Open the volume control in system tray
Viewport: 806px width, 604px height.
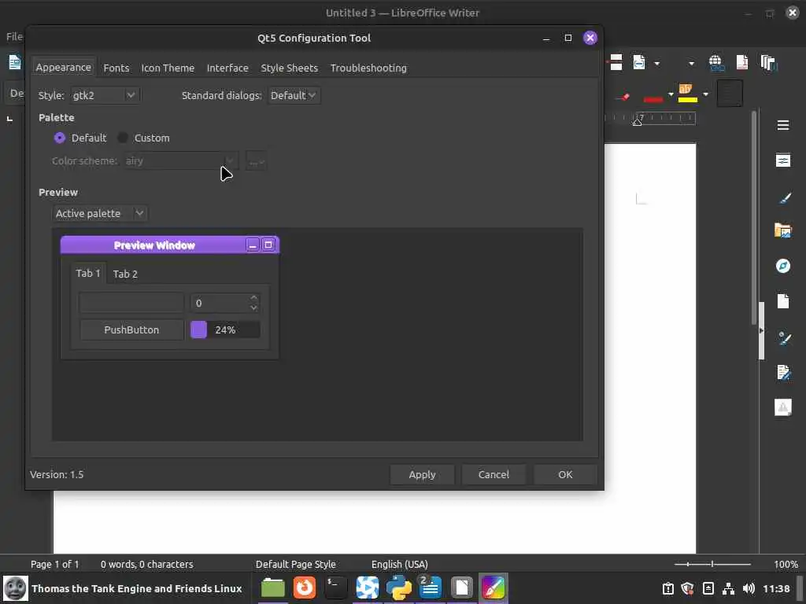[749, 588]
